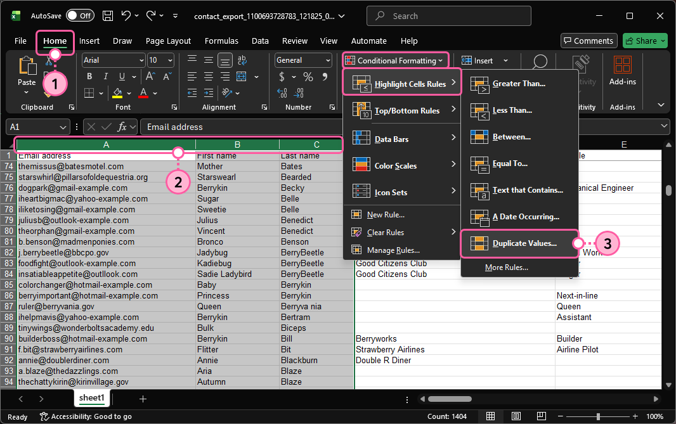Switch to the Formulas ribbon tab
Screen dimensions: 676x424
[221, 41]
